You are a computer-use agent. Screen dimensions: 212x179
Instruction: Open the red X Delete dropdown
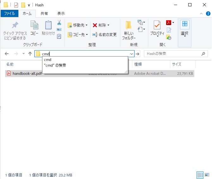(x=101, y=25)
